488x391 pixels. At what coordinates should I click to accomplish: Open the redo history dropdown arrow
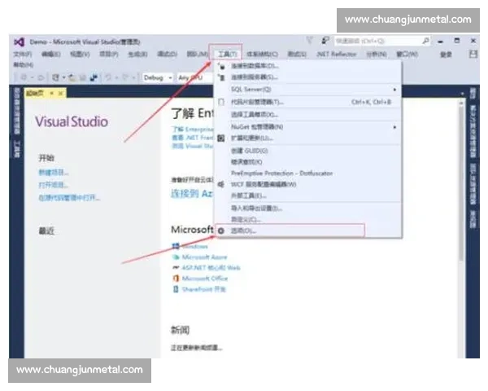tap(133, 77)
